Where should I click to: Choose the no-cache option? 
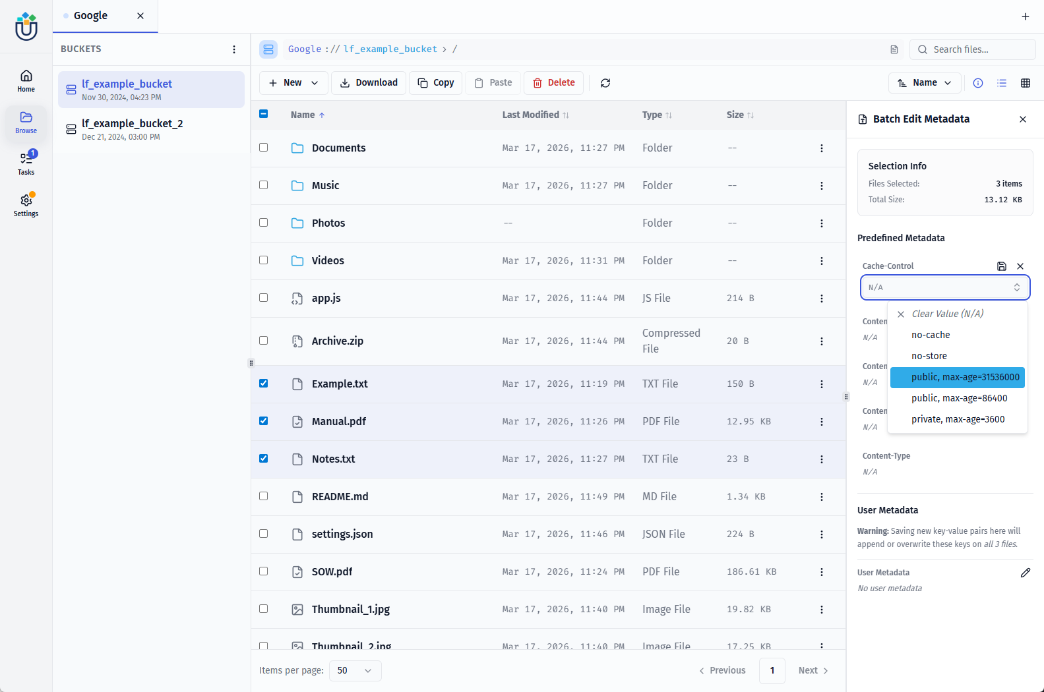click(x=958, y=335)
